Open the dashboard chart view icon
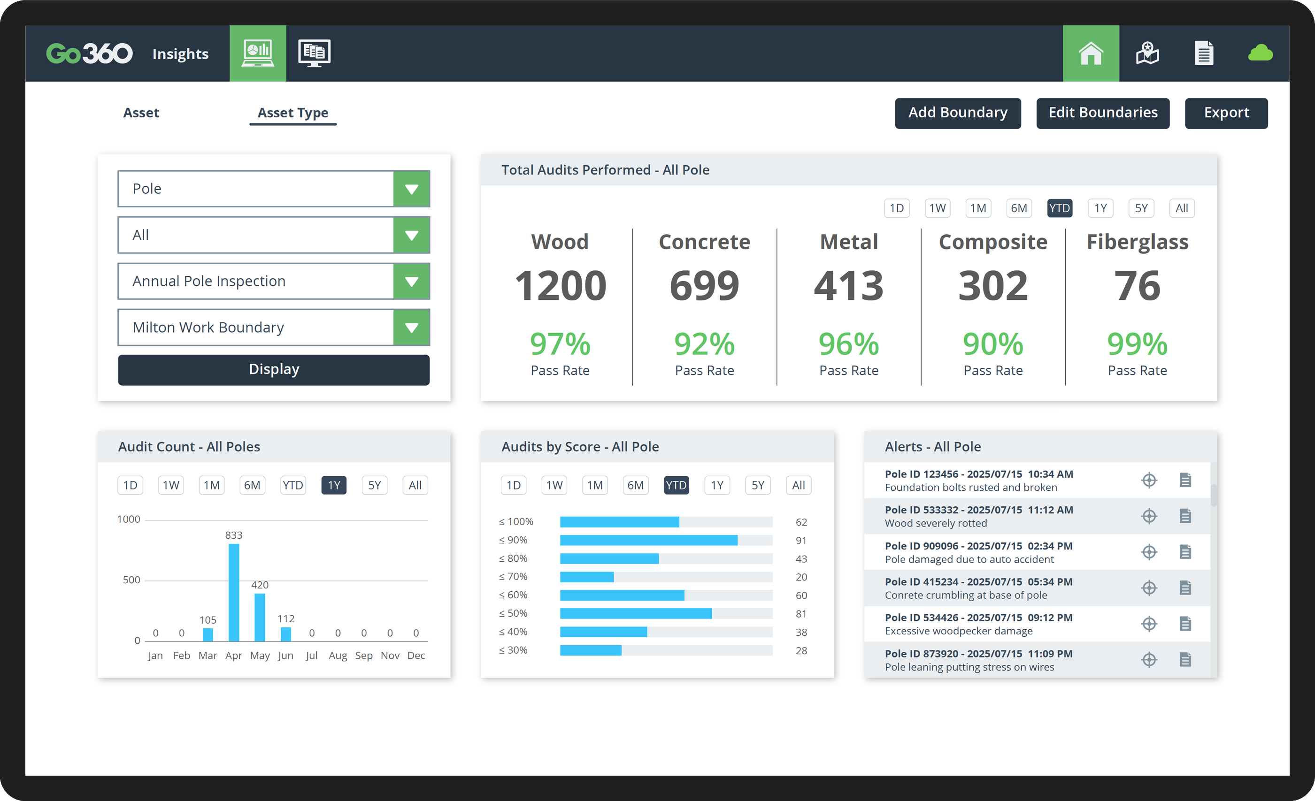This screenshot has width=1315, height=801. [x=258, y=53]
